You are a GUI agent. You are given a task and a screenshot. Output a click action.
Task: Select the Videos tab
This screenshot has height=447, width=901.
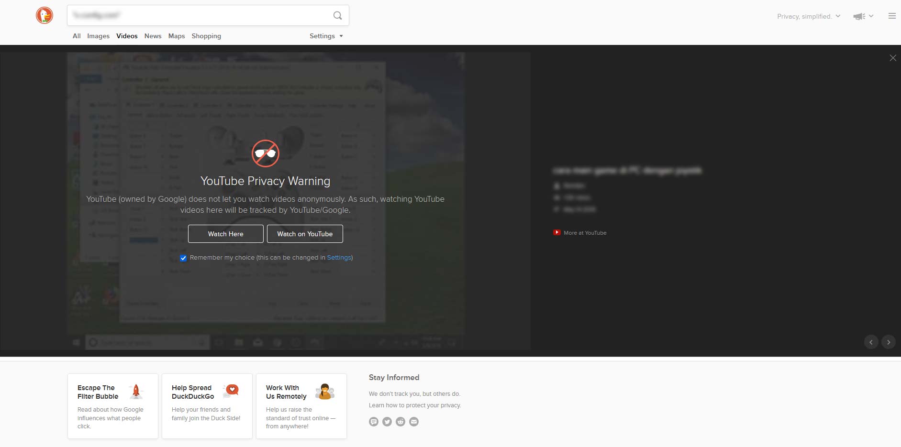pos(127,36)
